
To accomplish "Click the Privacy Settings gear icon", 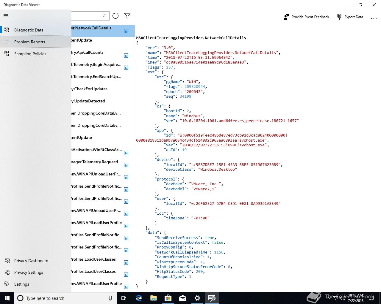I will 7,272.
